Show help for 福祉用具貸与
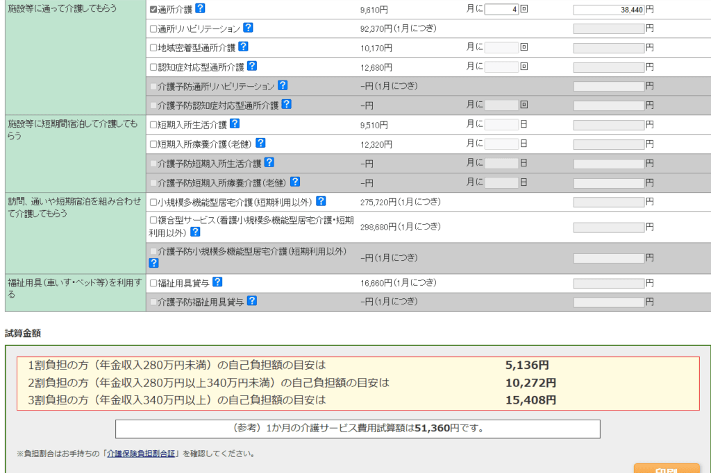The height and width of the screenshot is (473, 711). [217, 282]
